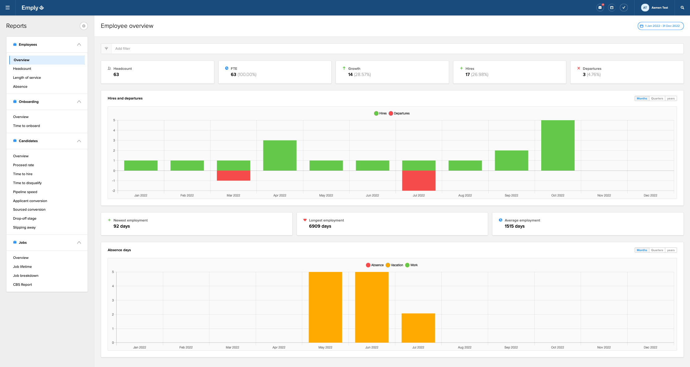The height and width of the screenshot is (367, 690).
Task: Toggle the Departures legend in Hires chart
Action: (400, 113)
